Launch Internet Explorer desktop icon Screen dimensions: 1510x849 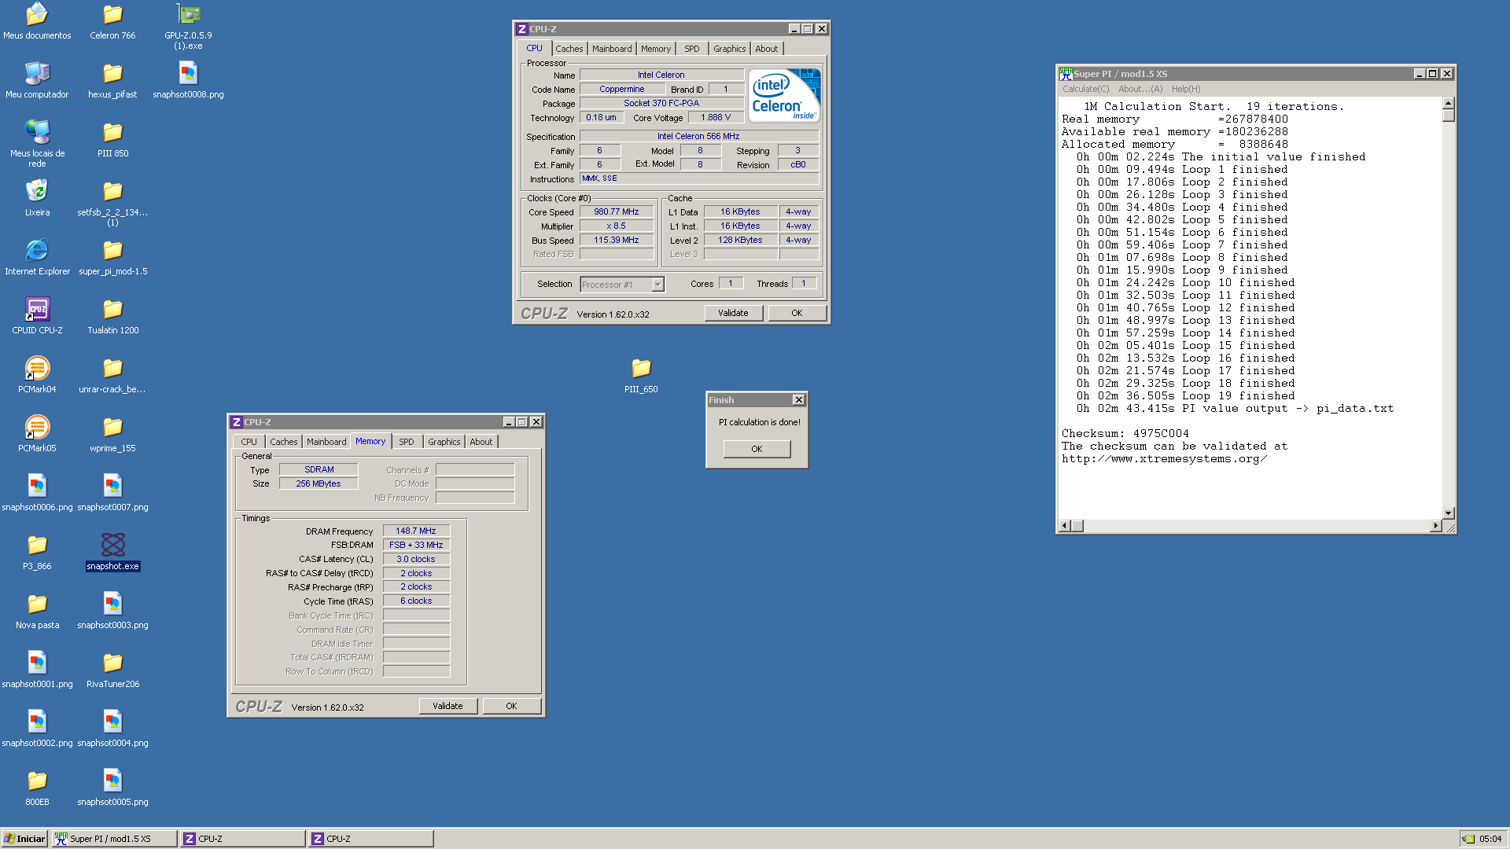tap(37, 257)
